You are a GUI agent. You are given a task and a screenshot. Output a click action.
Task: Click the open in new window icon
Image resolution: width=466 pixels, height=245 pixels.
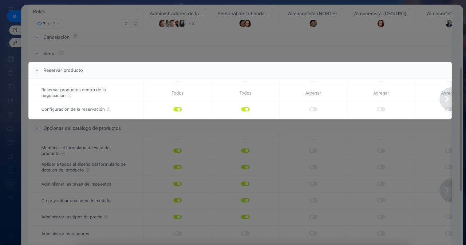coord(15,30)
